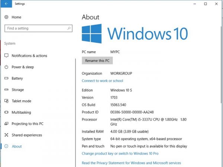
Task: Click the System section label
Action: click(x=10, y=44)
